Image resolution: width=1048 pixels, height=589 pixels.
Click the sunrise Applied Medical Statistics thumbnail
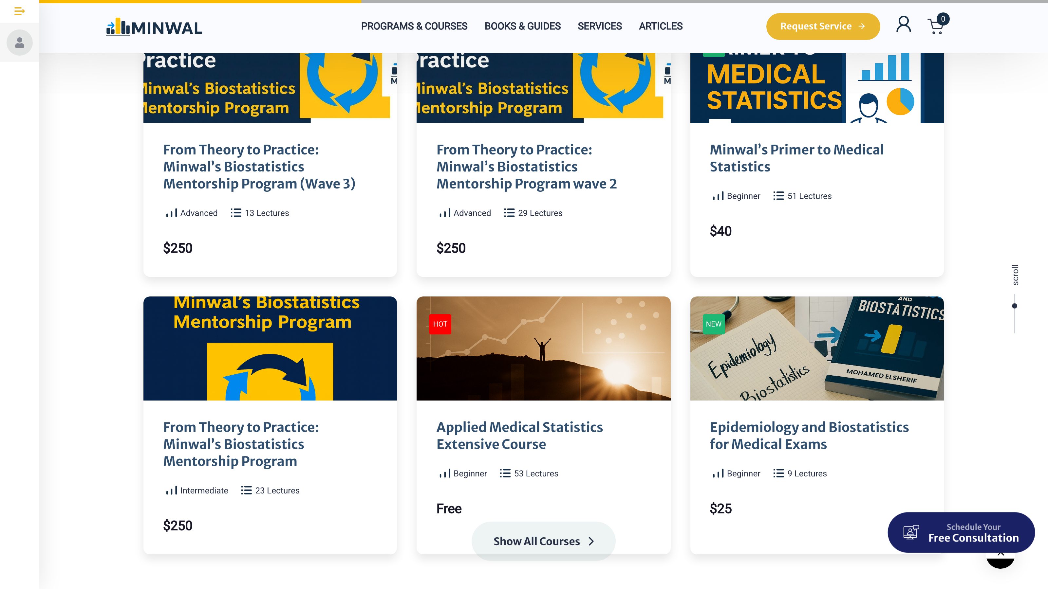click(x=543, y=348)
